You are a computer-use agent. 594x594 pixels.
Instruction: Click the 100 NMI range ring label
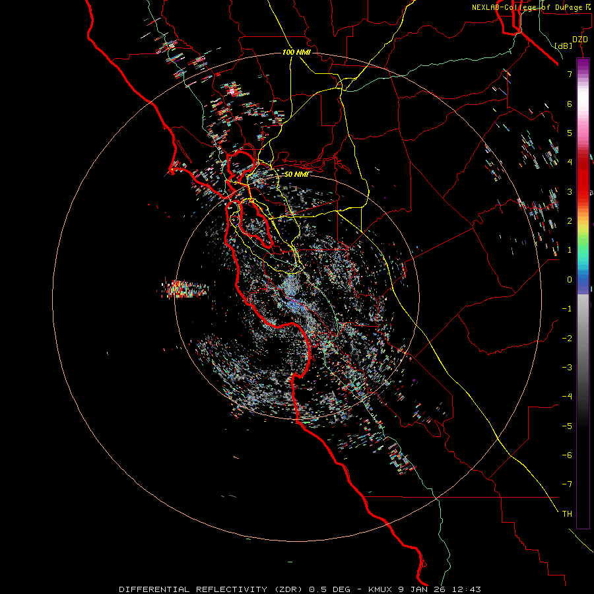pyautogui.click(x=296, y=52)
